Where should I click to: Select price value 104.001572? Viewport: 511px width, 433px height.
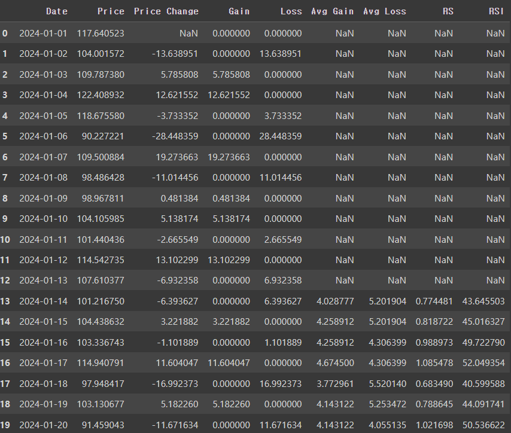click(101, 54)
